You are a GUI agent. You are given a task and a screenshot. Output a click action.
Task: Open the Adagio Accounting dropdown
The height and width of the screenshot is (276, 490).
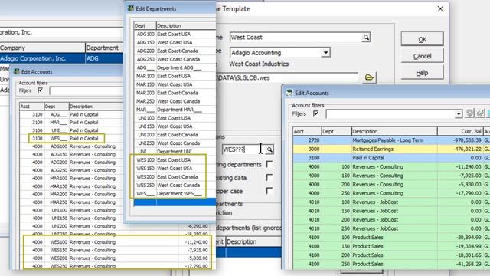click(325, 53)
